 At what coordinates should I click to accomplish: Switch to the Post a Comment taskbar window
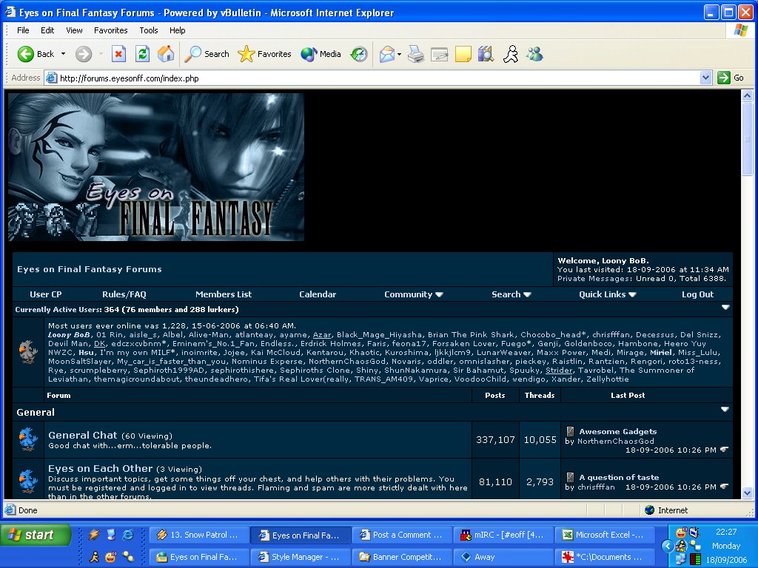(x=401, y=535)
